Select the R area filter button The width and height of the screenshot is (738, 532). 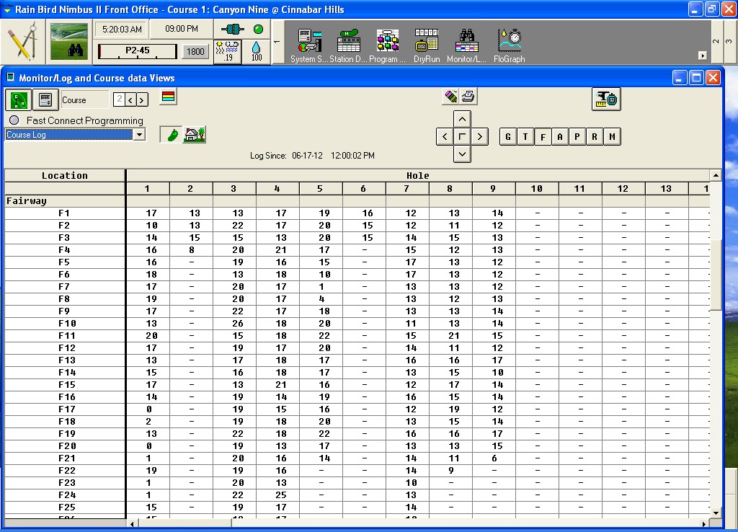tap(595, 136)
